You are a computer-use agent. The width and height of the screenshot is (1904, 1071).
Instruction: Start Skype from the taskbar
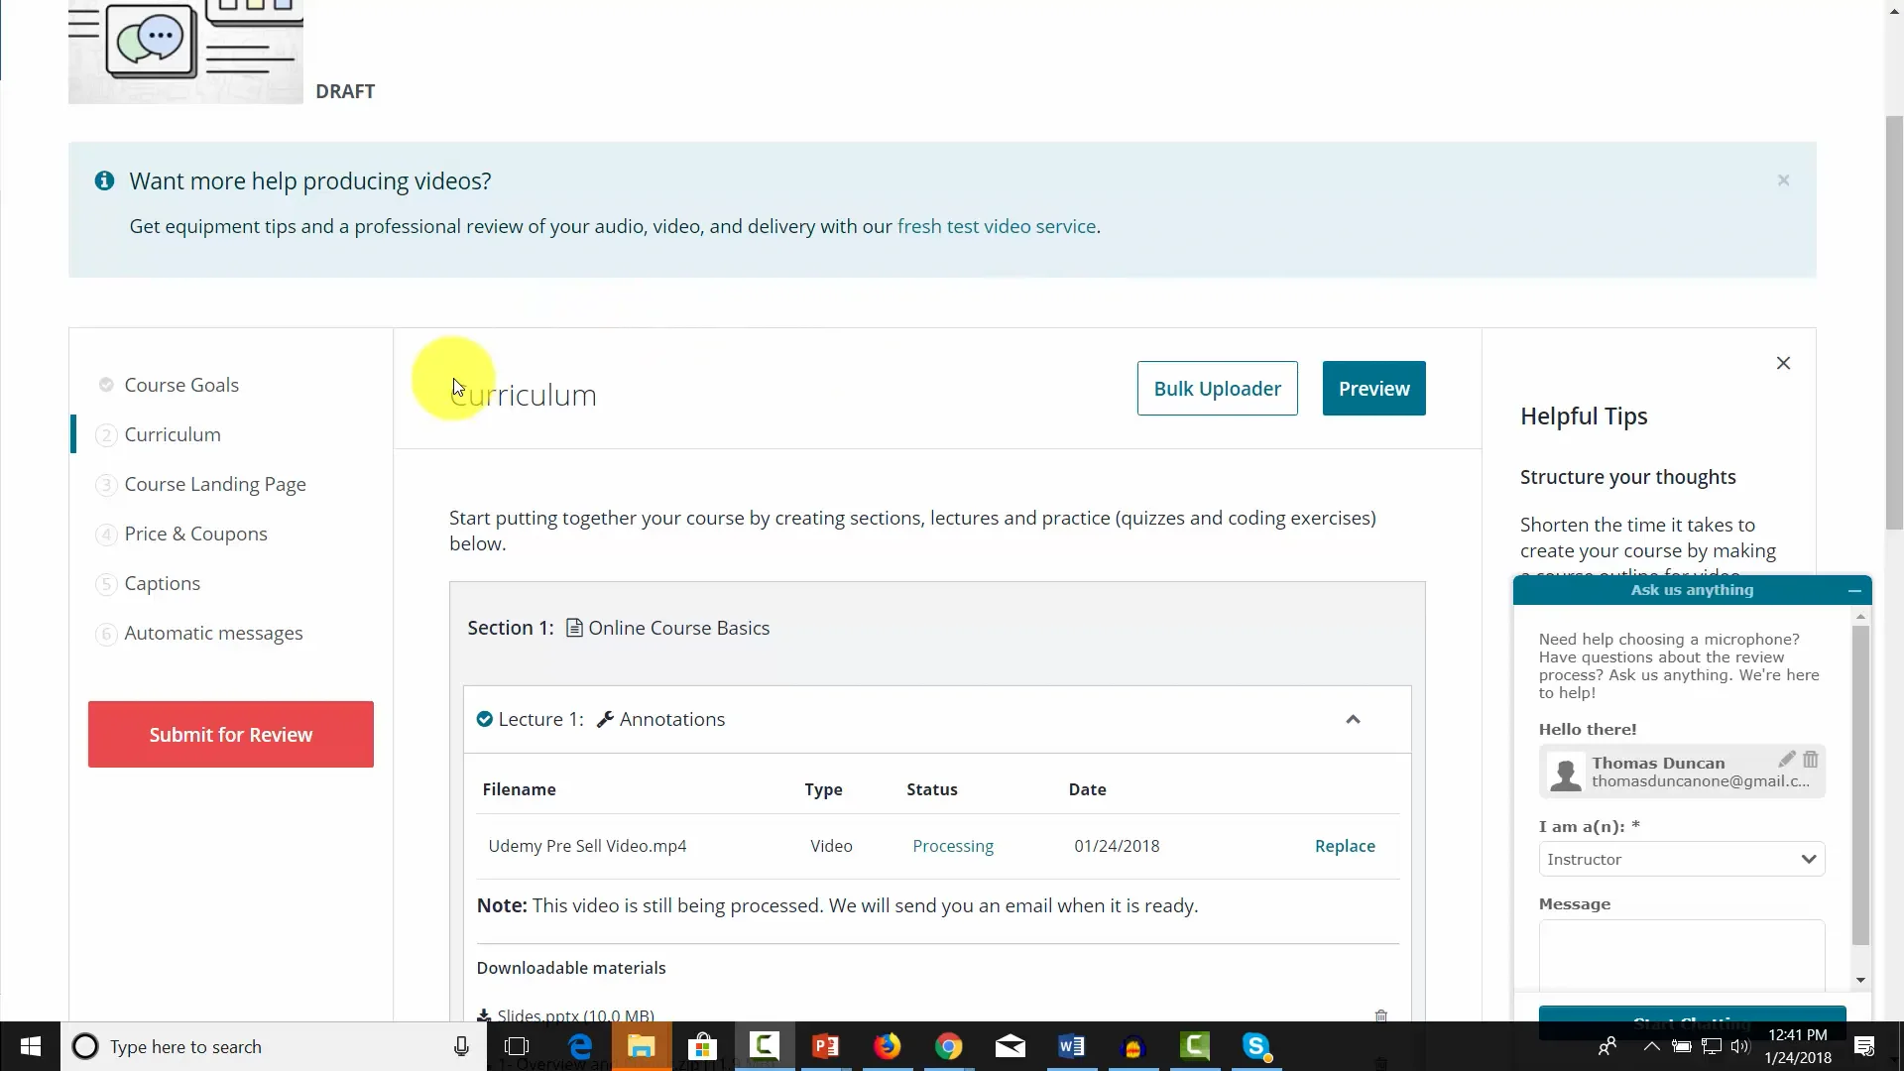point(1256,1046)
